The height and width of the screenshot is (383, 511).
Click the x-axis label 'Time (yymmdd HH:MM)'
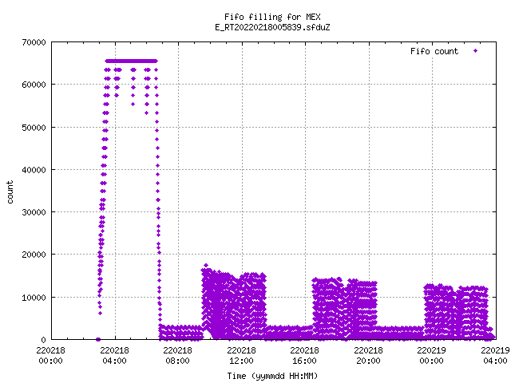point(272,376)
